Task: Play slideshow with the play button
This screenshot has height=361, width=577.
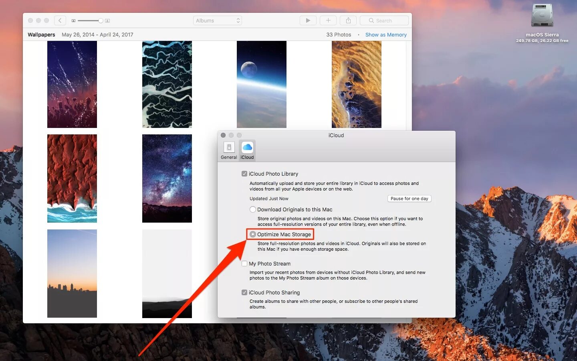Action: pos(308,20)
